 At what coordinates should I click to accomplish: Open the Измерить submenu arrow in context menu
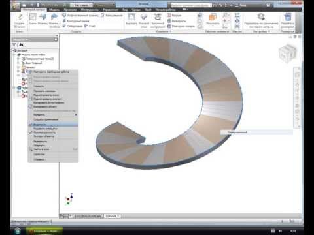[x=76, y=114]
